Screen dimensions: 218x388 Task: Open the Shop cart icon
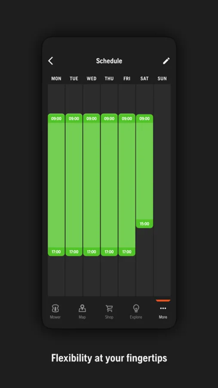pos(109,308)
